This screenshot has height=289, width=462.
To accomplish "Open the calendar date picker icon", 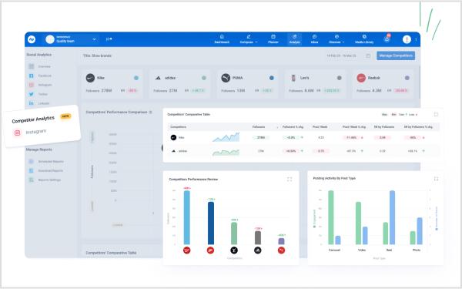I will [x=368, y=55].
